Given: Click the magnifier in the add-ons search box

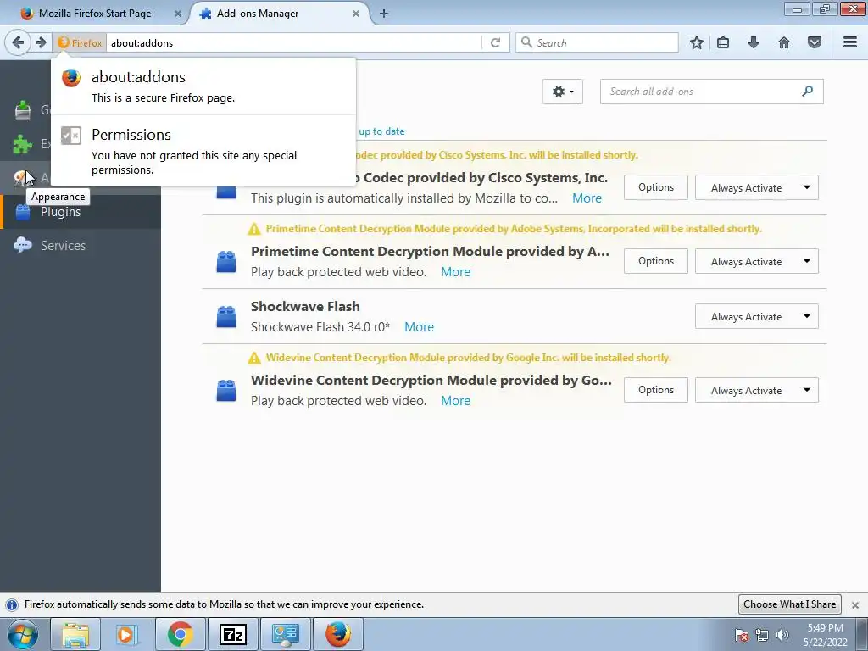Looking at the screenshot, I should click(808, 92).
